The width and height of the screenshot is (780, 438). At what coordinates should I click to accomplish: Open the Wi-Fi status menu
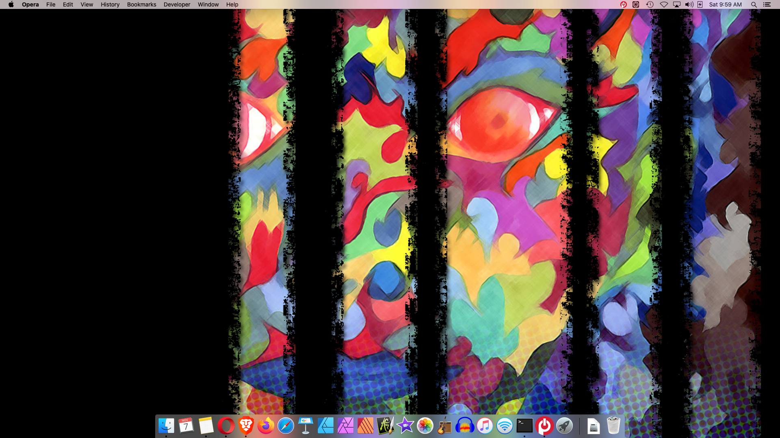point(664,4)
